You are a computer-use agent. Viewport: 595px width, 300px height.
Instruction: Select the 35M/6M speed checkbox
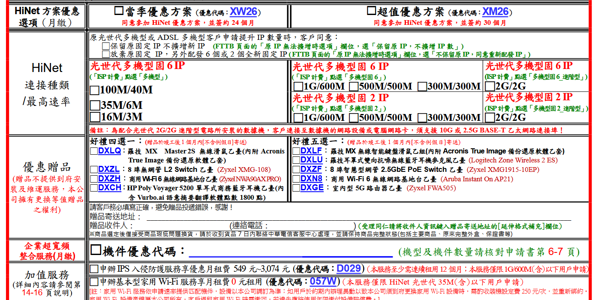(x=95, y=106)
